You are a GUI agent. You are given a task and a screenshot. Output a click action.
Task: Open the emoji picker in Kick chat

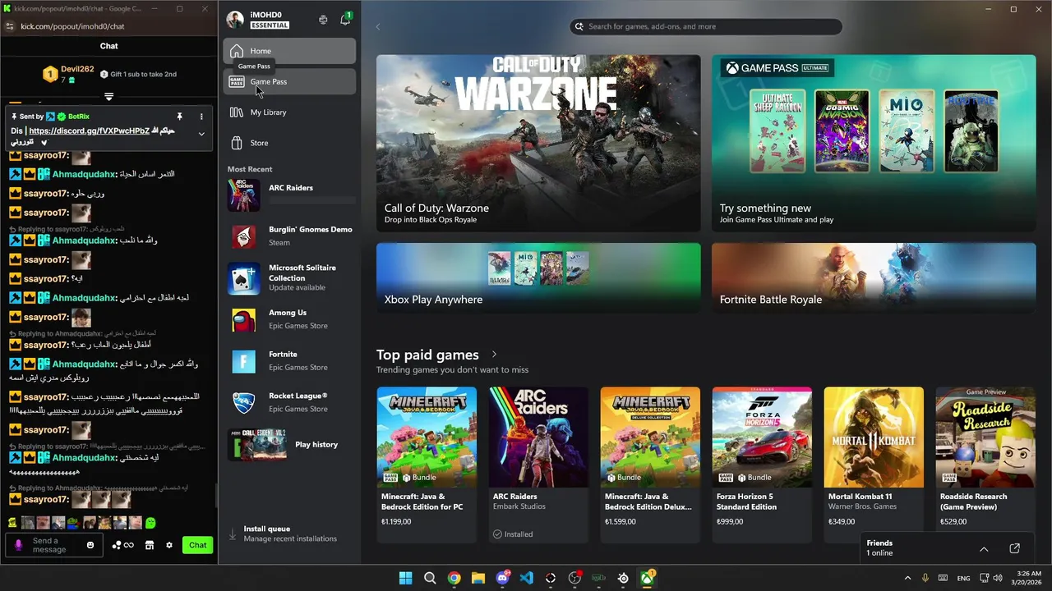coord(90,545)
